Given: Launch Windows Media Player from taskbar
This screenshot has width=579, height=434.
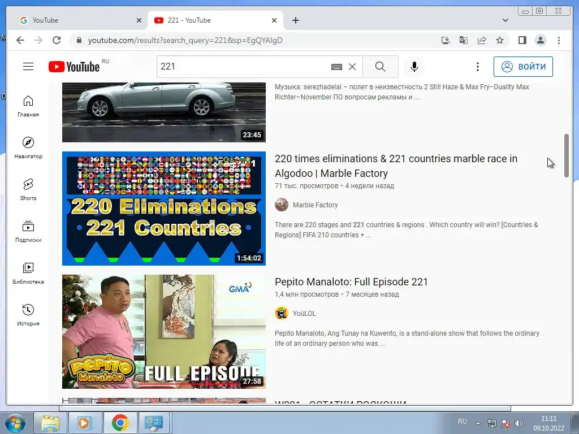Looking at the screenshot, I should tap(85, 423).
